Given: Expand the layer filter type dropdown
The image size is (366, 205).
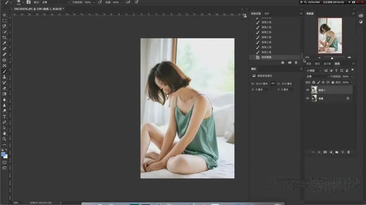Looking at the screenshot, I should 314,71.
